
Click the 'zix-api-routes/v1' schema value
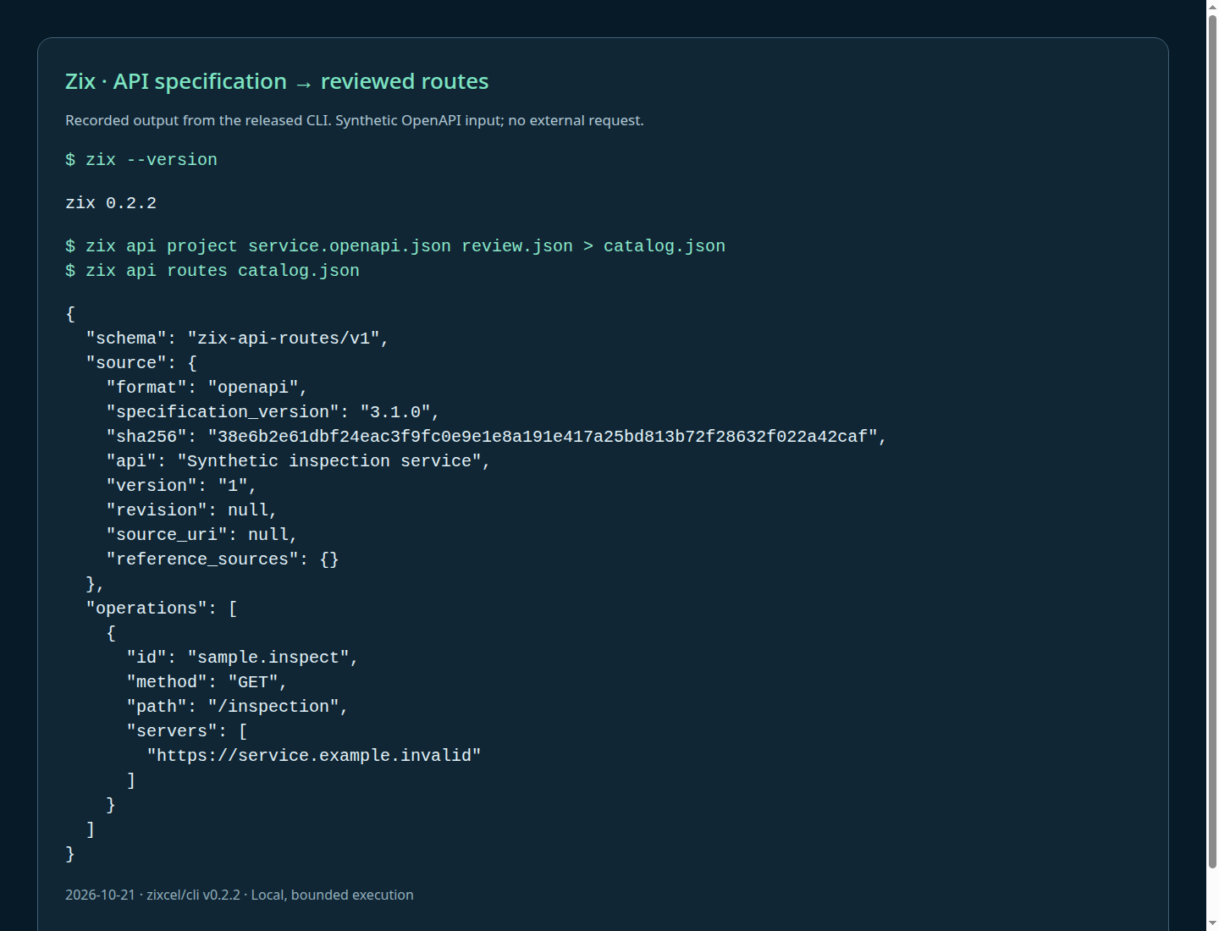click(284, 339)
